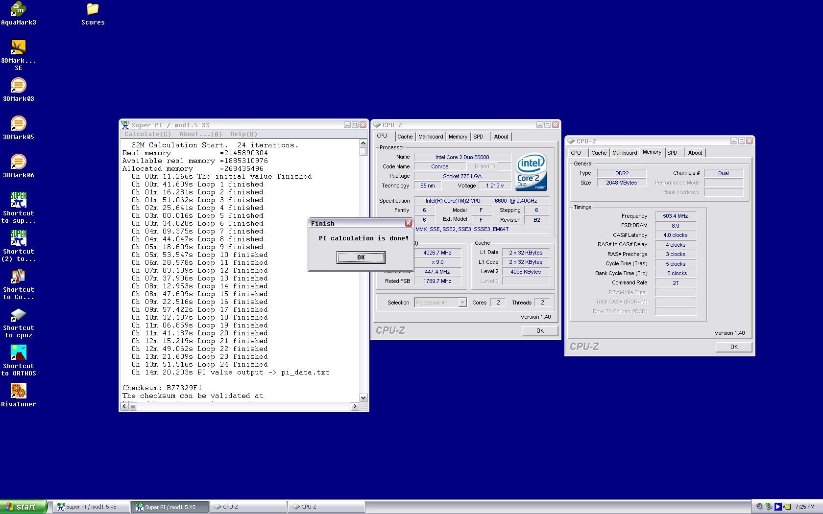Click the taskbar clock showing 7:25 PM
Viewport: 823px width, 514px height.
click(x=805, y=507)
